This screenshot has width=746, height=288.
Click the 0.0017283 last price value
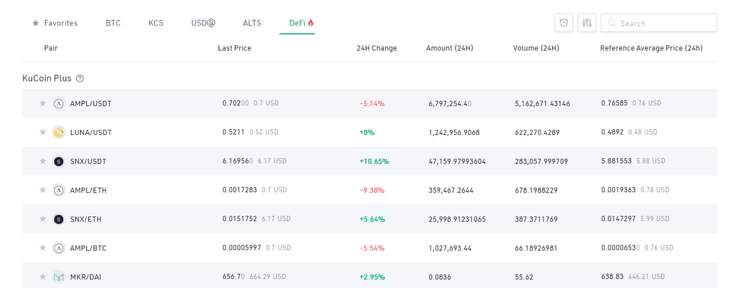[x=240, y=190]
